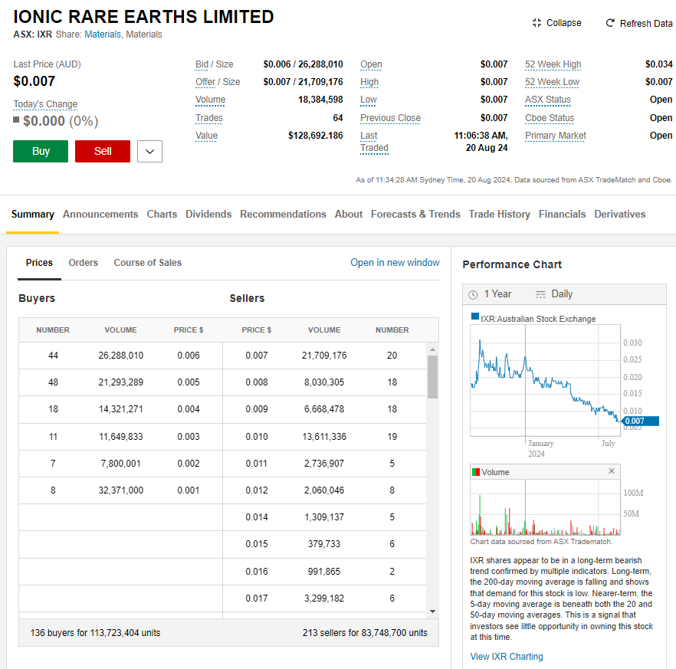Click the clock icon beside 1 Year
This screenshot has height=669, width=676.
coord(473,294)
